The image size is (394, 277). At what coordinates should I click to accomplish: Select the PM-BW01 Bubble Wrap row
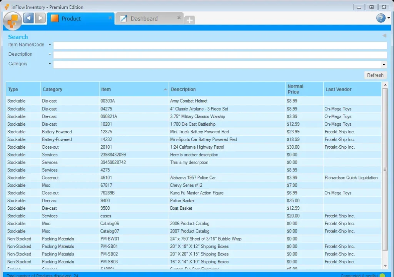194,239
